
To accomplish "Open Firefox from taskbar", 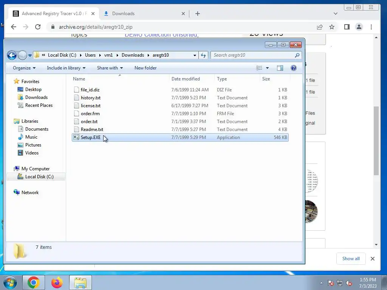I will coord(57,282).
